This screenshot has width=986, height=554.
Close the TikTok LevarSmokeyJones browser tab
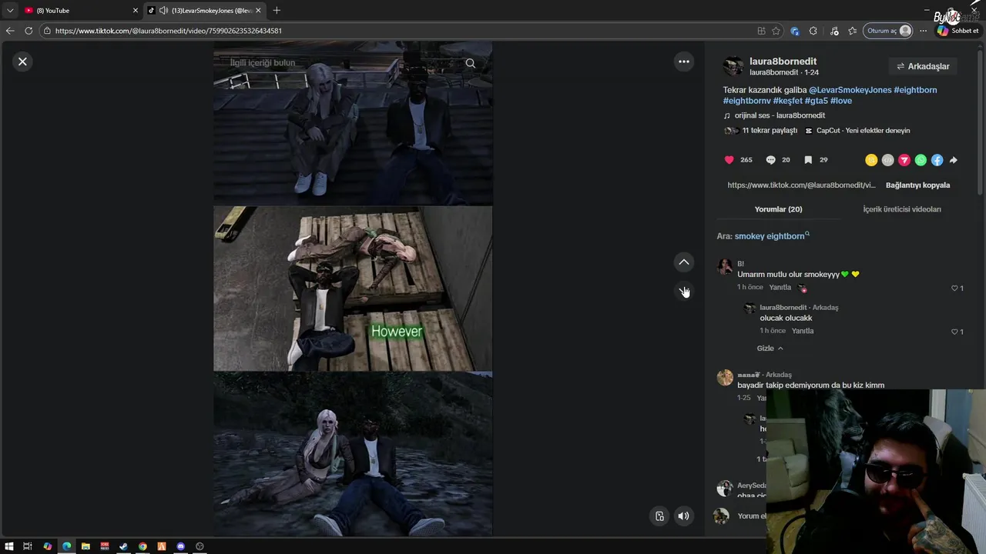259,10
